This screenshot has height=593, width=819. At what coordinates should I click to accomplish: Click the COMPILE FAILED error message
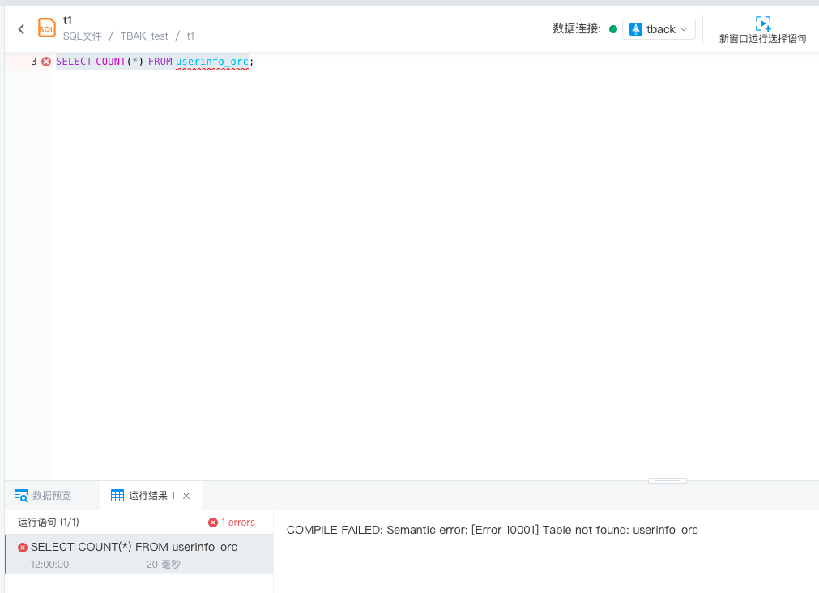tap(492, 530)
